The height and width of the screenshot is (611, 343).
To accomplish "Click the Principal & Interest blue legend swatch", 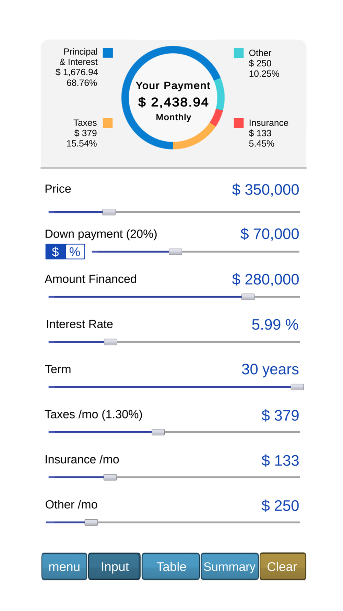I will coord(108,53).
